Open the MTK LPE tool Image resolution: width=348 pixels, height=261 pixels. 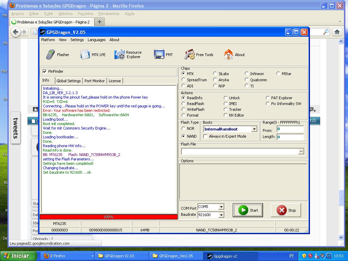(93, 55)
